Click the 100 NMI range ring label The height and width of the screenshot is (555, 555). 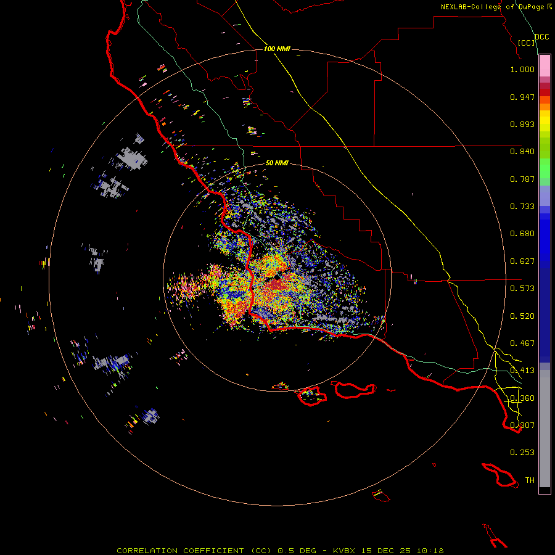coord(277,49)
